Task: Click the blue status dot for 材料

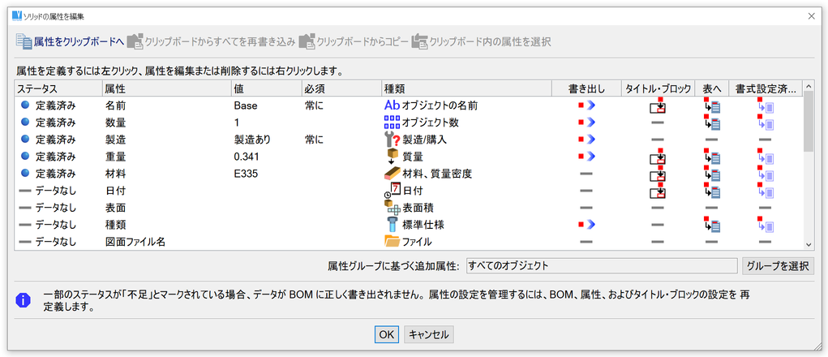Action: [x=24, y=174]
